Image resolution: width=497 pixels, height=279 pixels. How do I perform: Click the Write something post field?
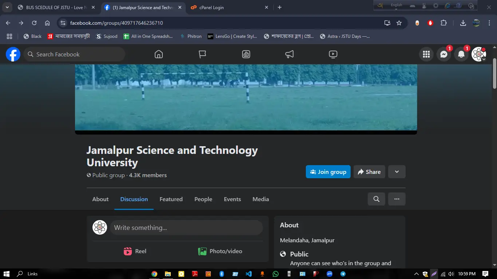[x=186, y=227]
